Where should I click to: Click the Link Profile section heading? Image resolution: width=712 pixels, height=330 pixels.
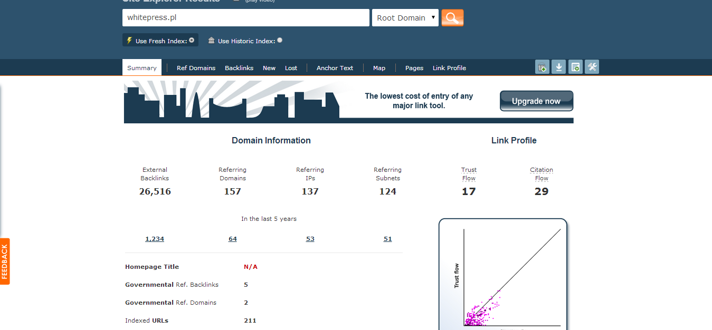pyautogui.click(x=514, y=140)
